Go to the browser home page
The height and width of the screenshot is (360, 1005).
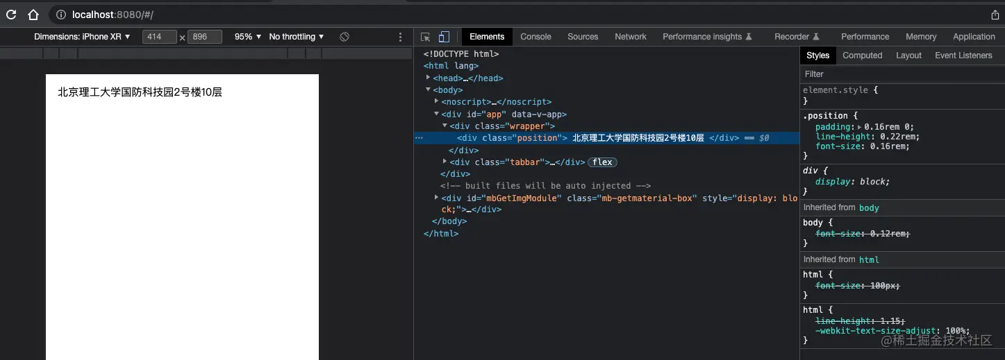(x=33, y=15)
